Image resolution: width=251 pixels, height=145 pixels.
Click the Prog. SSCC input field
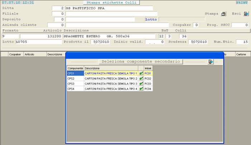(x=237, y=25)
